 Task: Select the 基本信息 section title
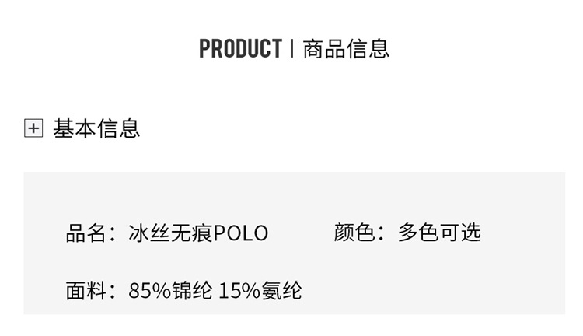(x=96, y=128)
